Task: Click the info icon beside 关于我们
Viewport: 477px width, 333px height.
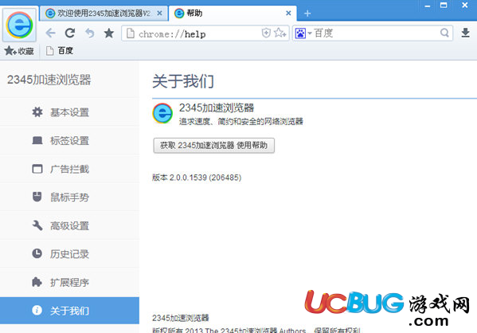Action: click(37, 310)
